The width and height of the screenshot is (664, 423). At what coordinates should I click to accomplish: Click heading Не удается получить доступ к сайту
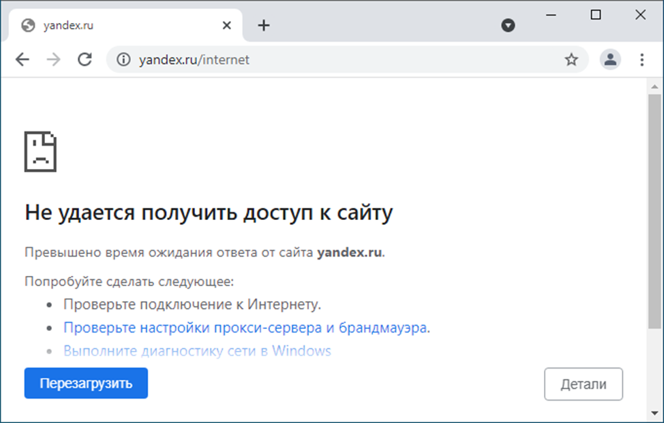[x=209, y=213]
